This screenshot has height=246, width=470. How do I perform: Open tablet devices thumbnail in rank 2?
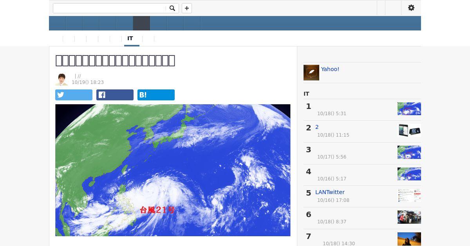(x=409, y=130)
